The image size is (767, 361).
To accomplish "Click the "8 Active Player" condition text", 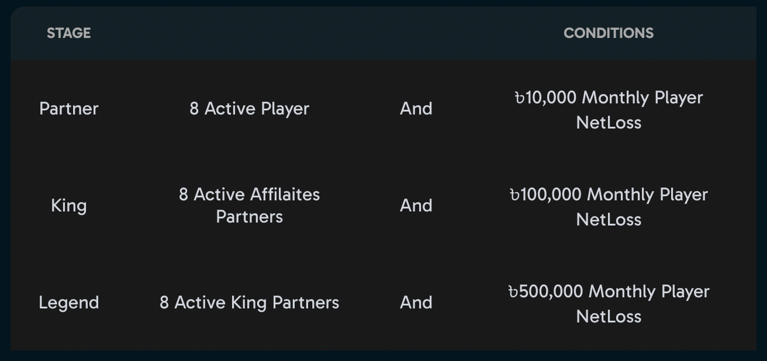I will pos(249,109).
